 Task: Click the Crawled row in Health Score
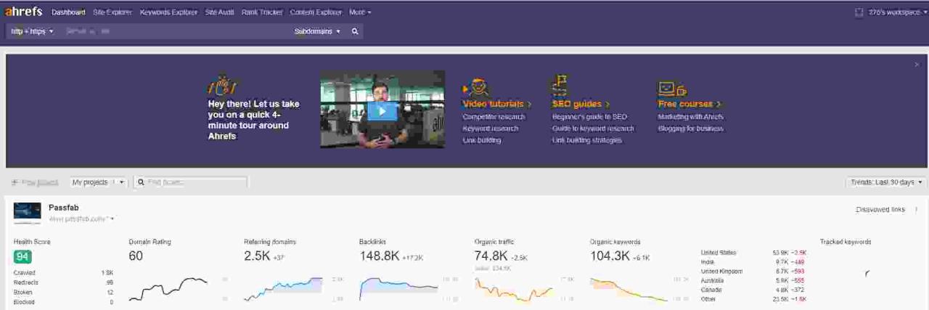click(64, 273)
